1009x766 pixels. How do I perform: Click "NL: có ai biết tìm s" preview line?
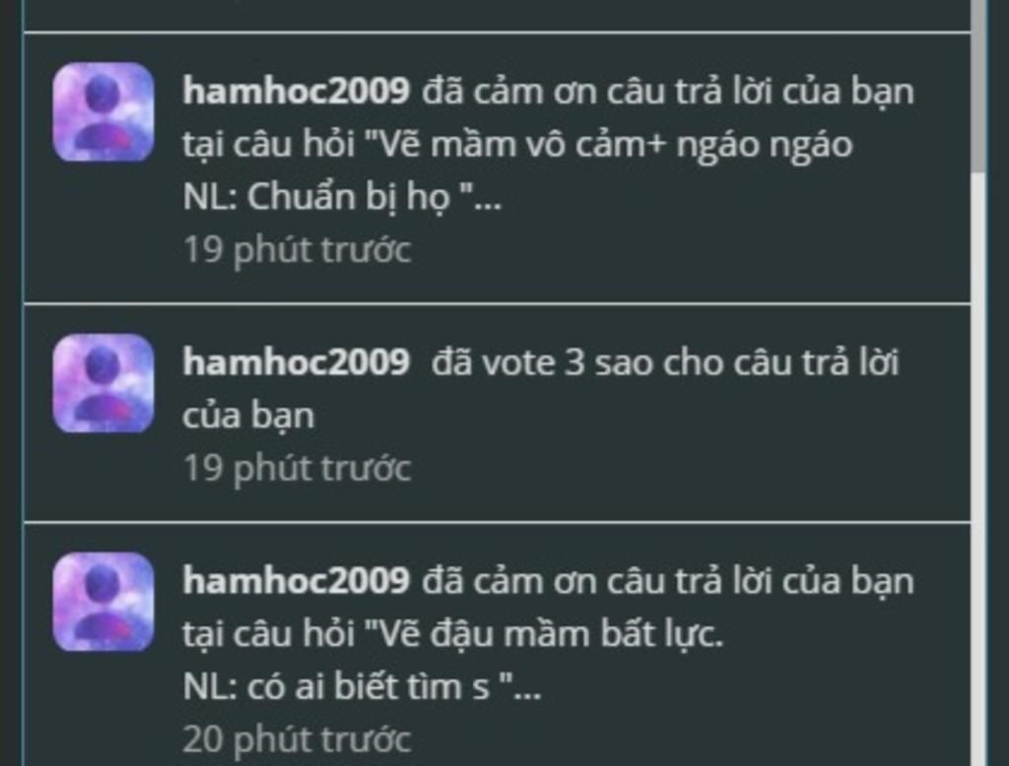coord(362,687)
